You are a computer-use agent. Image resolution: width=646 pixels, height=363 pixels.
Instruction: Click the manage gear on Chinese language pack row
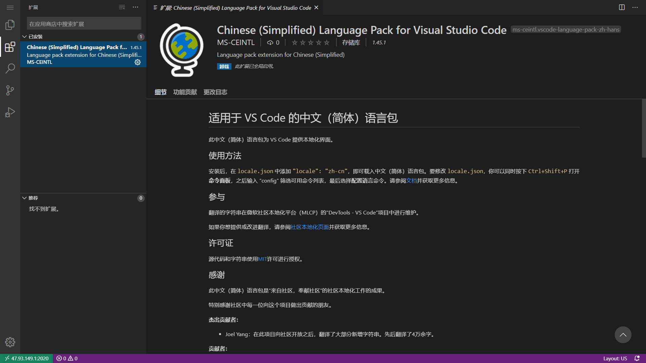(x=138, y=62)
